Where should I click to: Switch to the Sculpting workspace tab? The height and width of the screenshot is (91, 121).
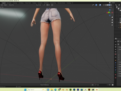point(15,3)
